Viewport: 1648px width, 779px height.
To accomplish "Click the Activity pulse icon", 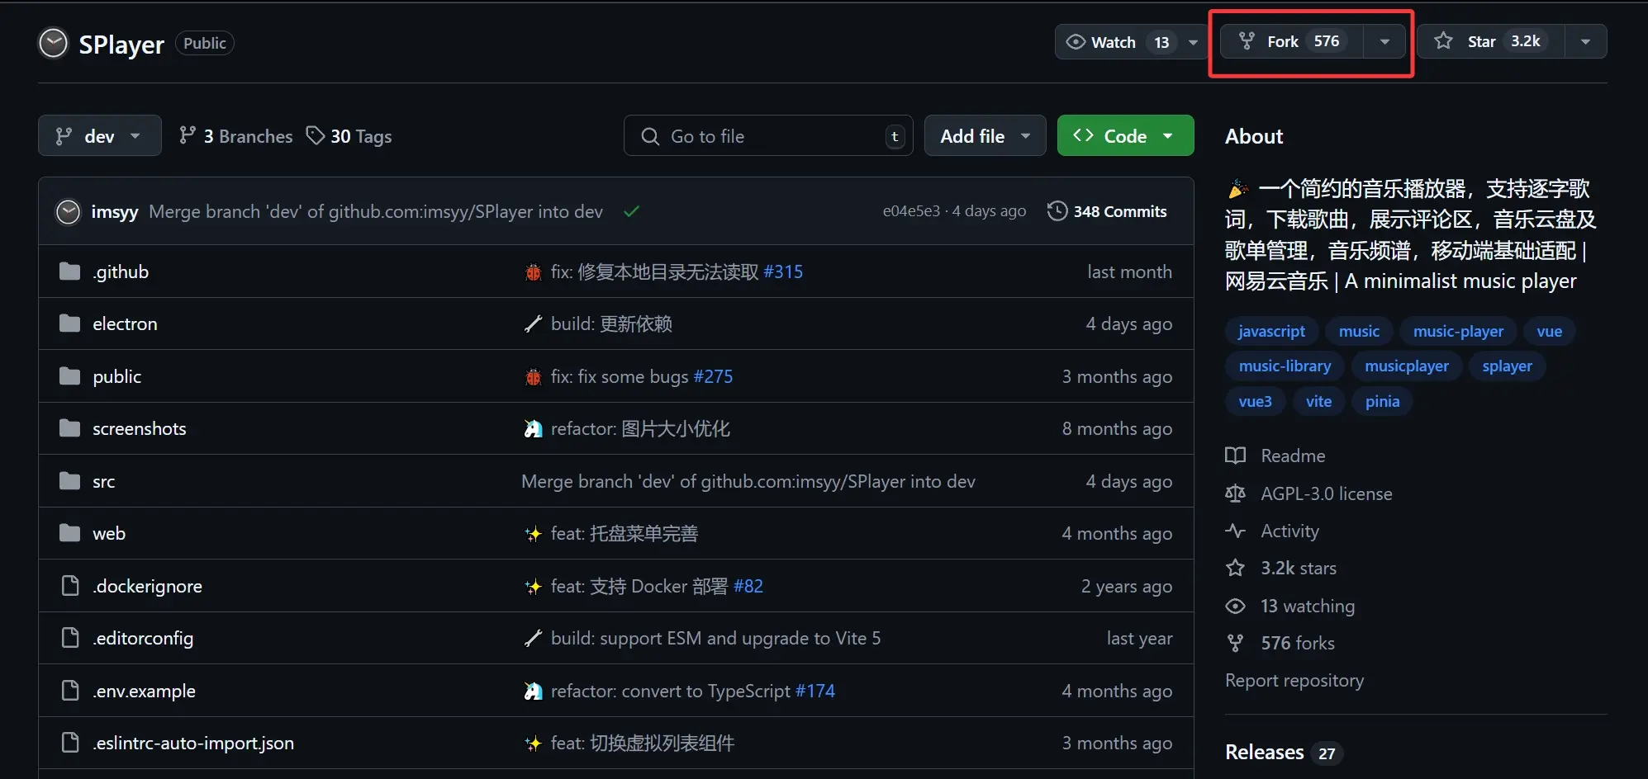I will click(1235, 531).
